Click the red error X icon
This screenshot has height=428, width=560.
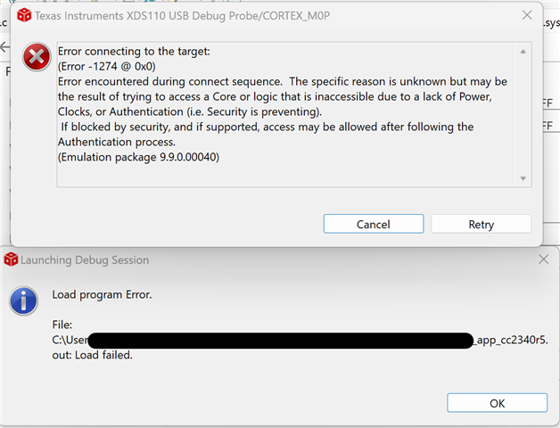point(37,58)
